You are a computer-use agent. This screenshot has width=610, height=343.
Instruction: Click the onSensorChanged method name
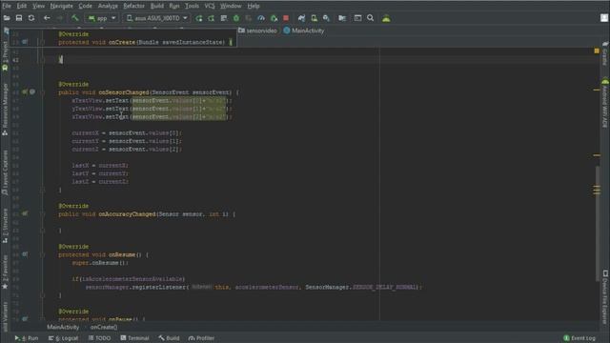pos(124,92)
